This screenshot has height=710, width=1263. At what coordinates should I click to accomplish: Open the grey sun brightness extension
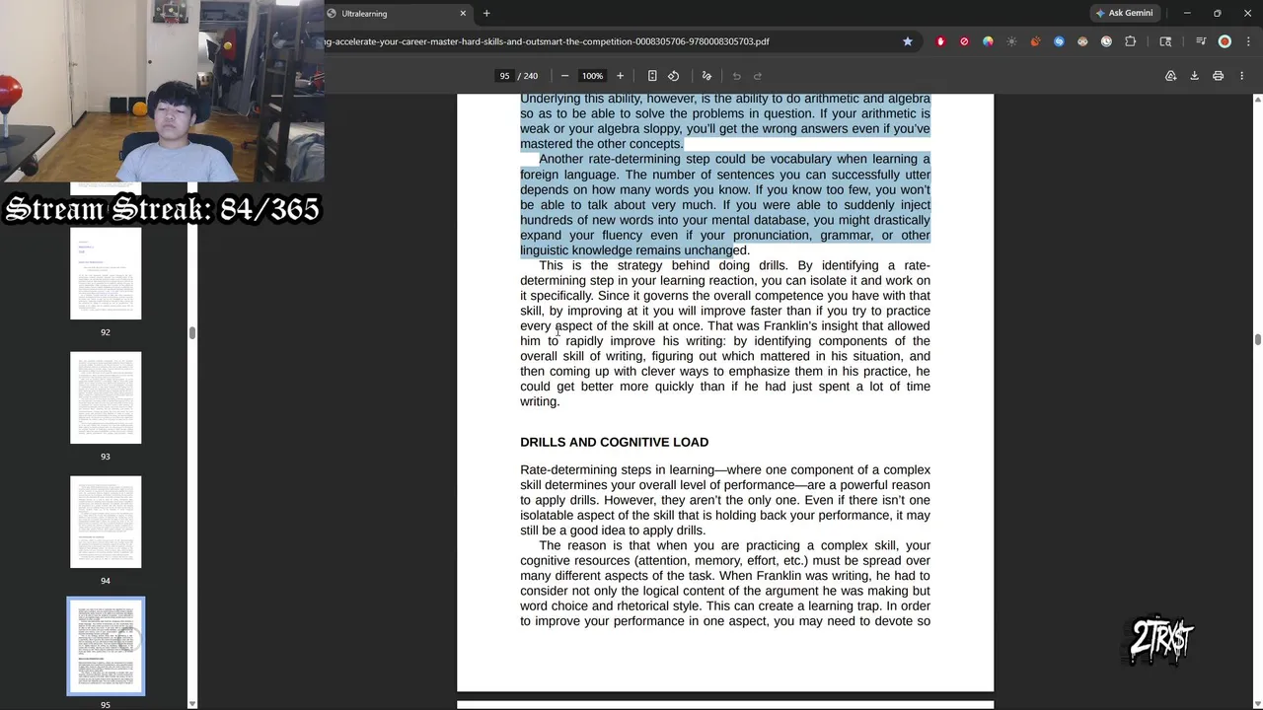tap(1011, 41)
